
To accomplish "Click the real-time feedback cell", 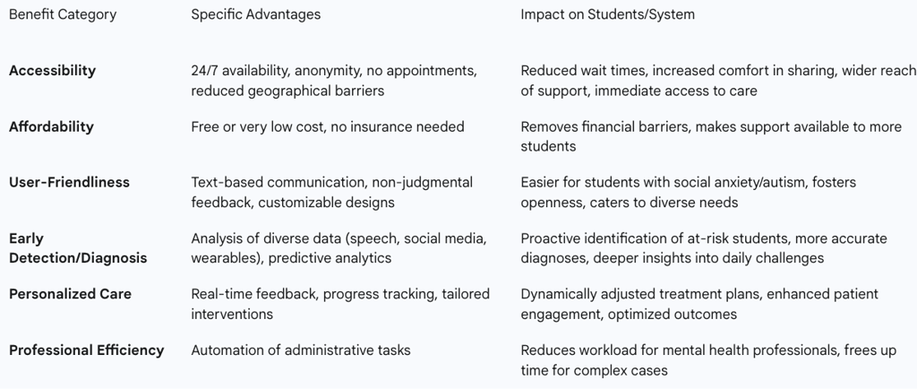I will point(336,304).
